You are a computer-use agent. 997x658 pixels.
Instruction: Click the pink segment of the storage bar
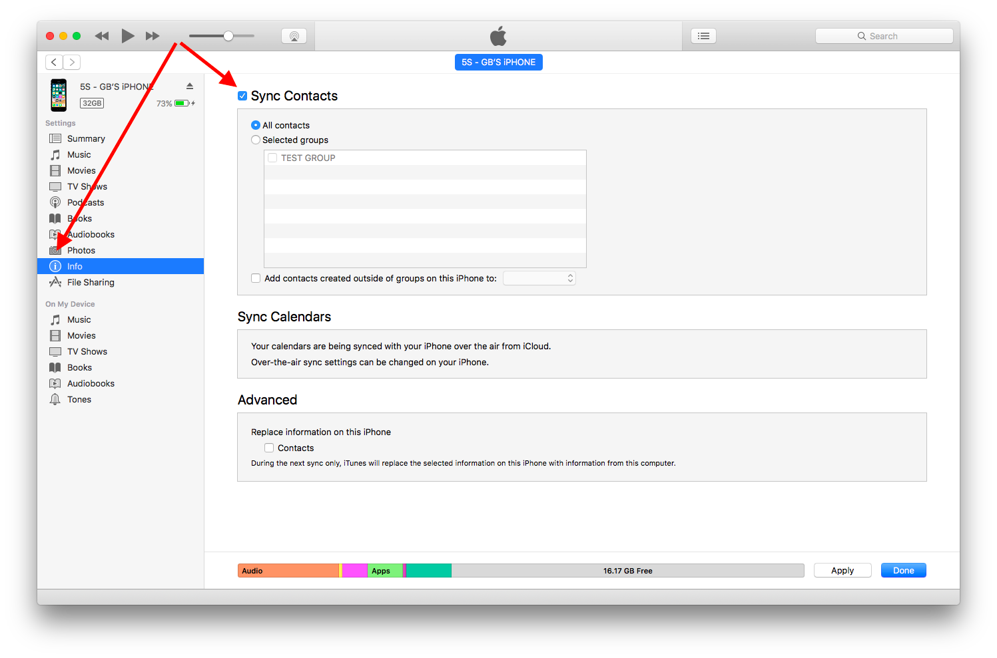coord(354,571)
